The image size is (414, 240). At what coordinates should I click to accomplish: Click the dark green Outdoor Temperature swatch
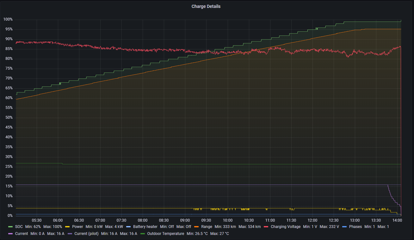point(143,234)
